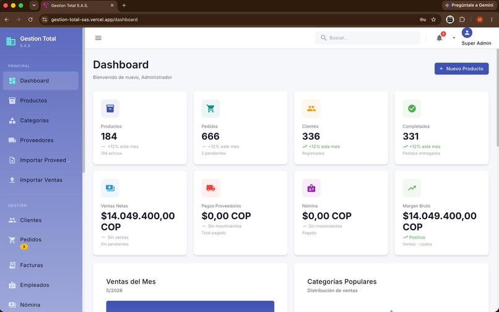Click the Pedidos cart icon in sidebar
The image size is (499, 312).
point(12,240)
